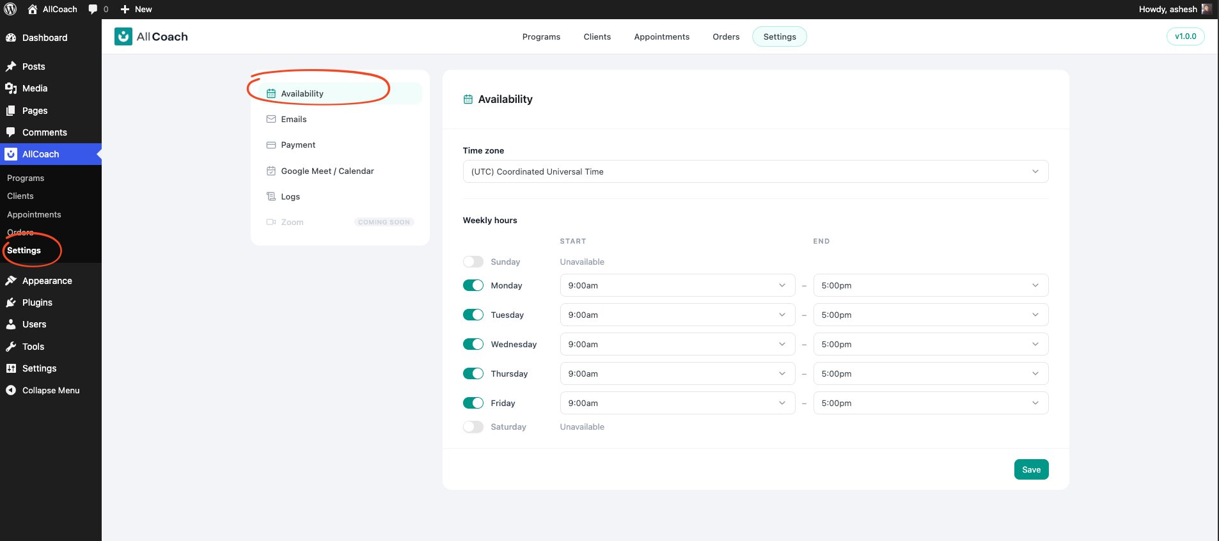Open the Emails settings label
1219x541 pixels.
[294, 119]
